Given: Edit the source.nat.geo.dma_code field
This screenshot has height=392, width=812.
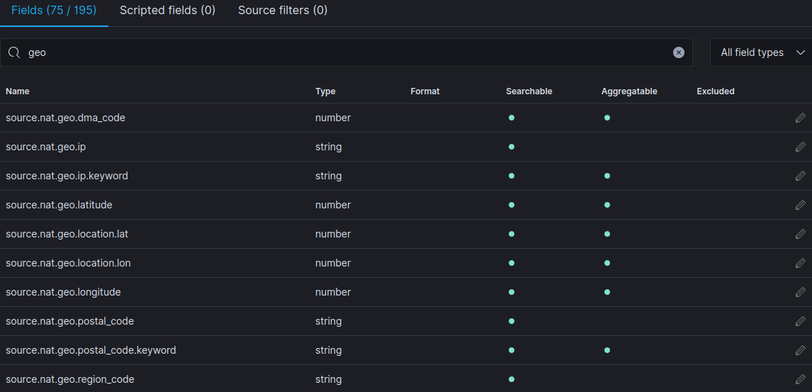Looking at the screenshot, I should point(800,118).
